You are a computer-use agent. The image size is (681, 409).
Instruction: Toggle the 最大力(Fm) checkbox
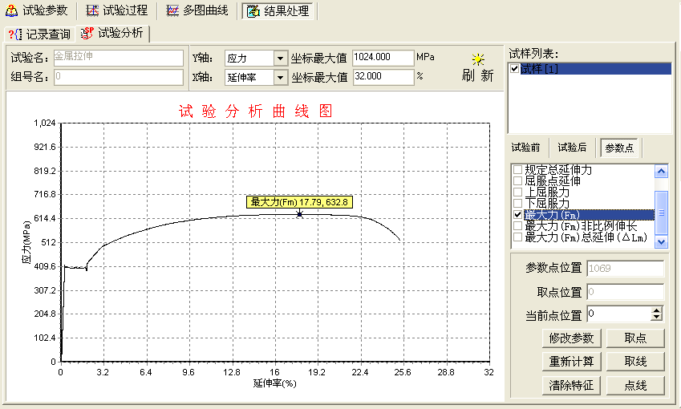tap(517, 215)
